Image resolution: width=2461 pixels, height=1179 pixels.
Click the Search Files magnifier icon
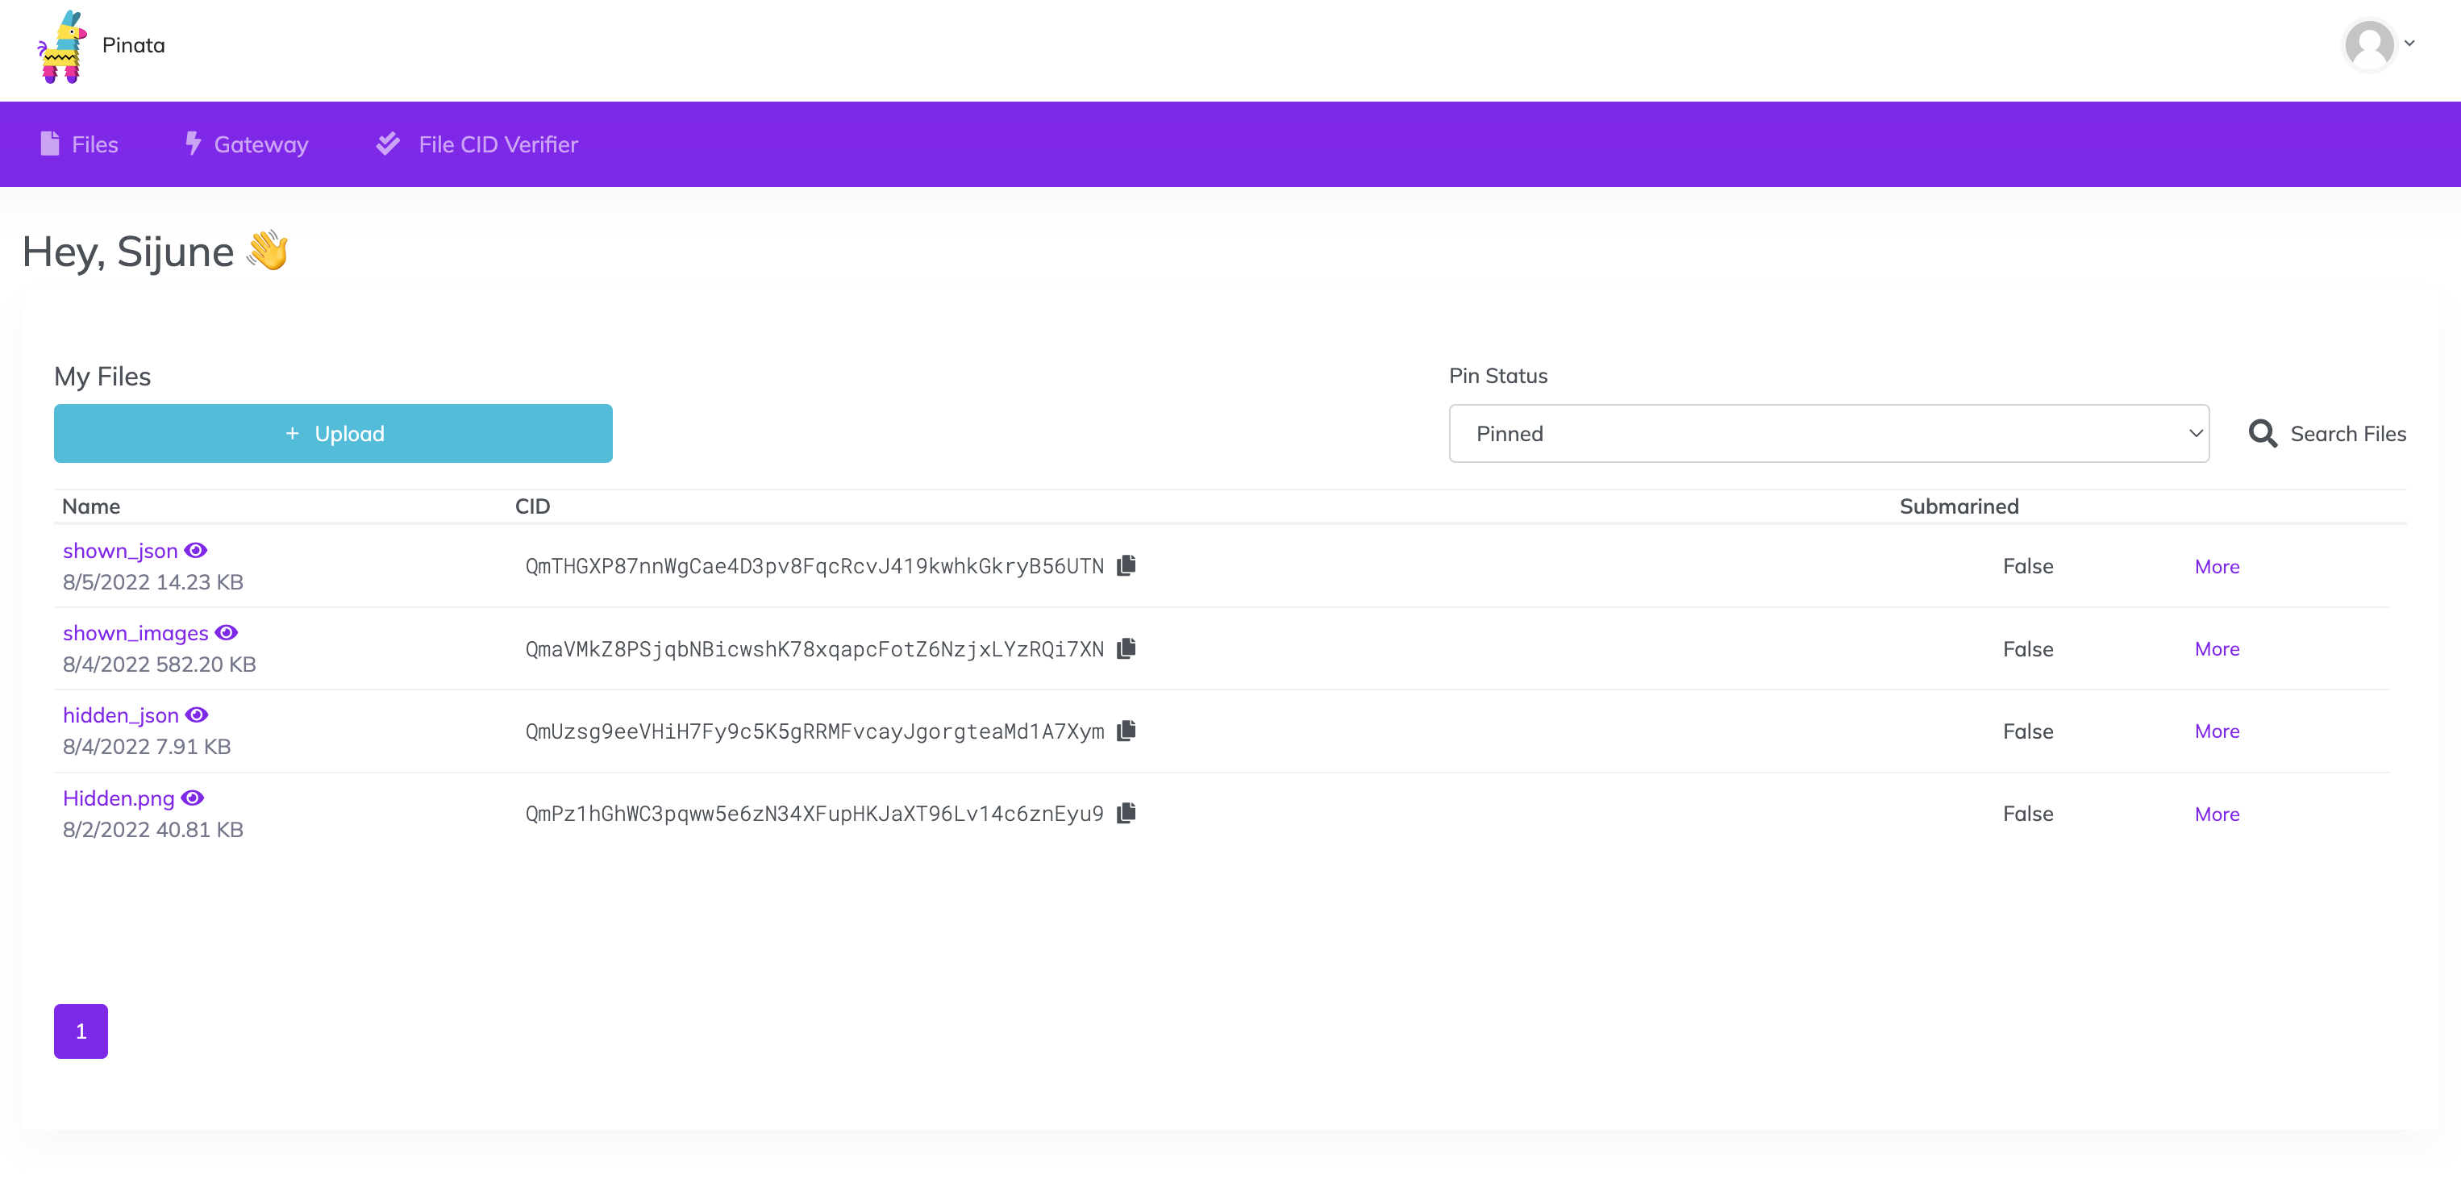pyautogui.click(x=2261, y=434)
